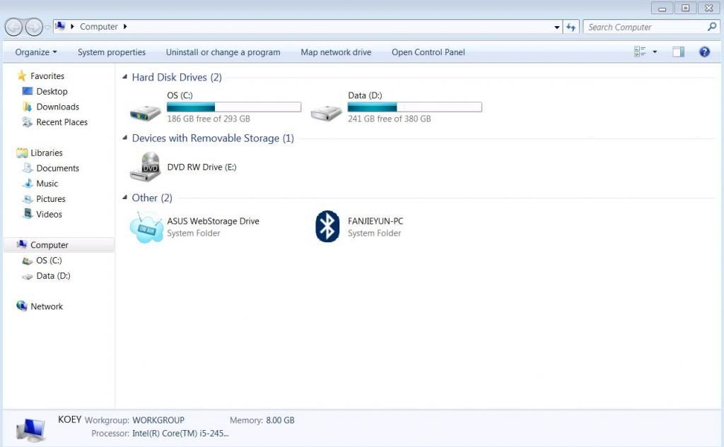The width and height of the screenshot is (724, 447).
Task: Select the DVD RW Drive (E:) icon
Action: tap(146, 167)
